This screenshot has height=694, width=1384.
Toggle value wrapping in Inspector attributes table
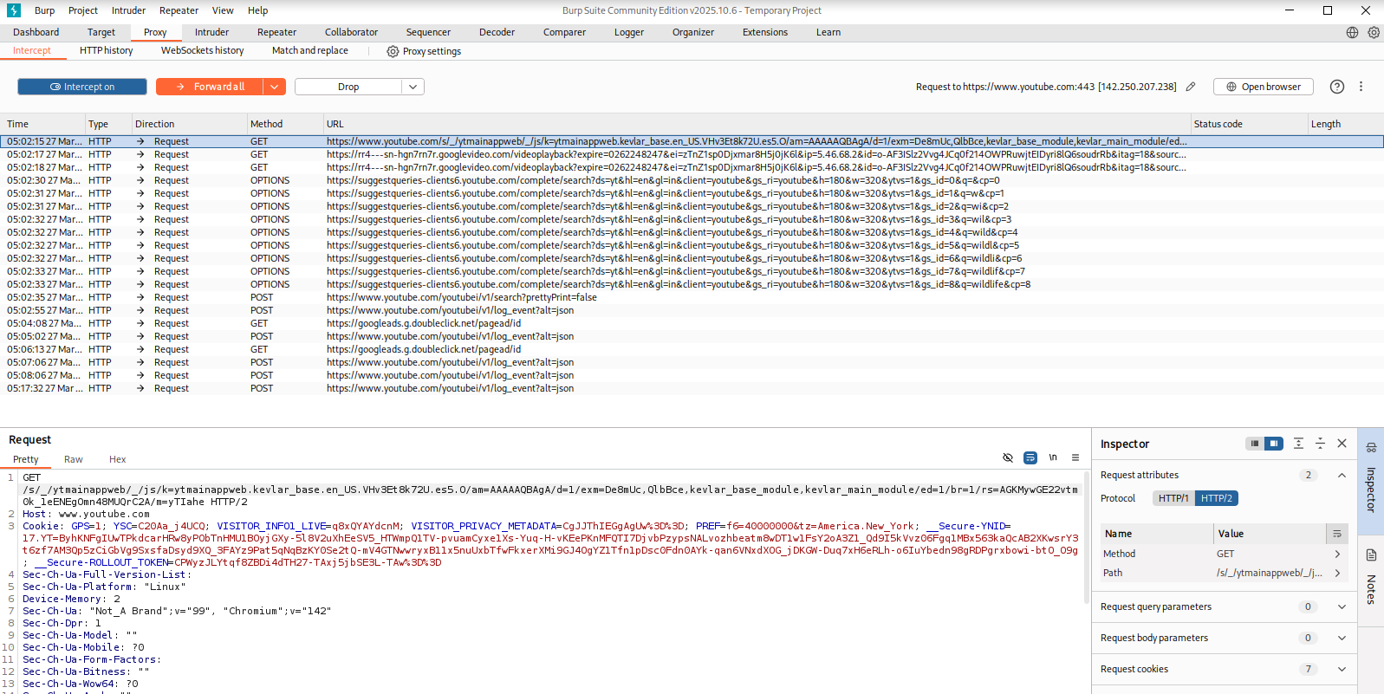[1337, 534]
